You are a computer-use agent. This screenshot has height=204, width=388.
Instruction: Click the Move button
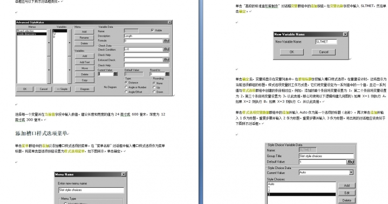click(x=85, y=68)
